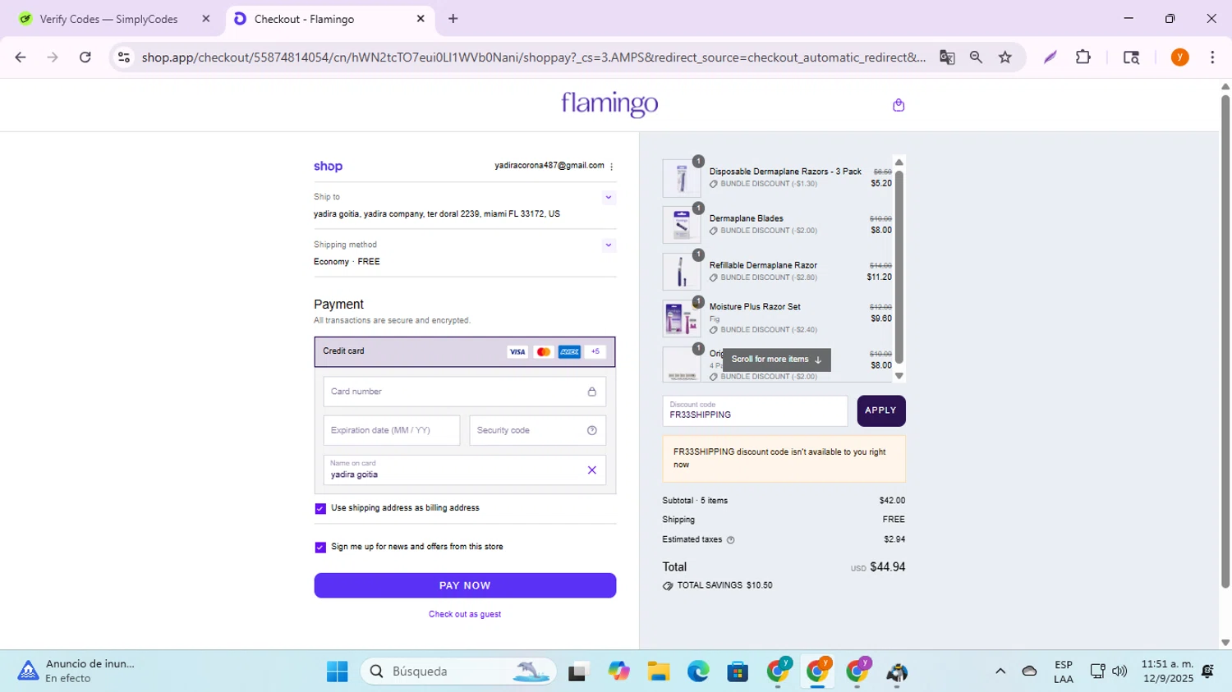Open File Explorer from the taskbar
The height and width of the screenshot is (692, 1232).
pyautogui.click(x=658, y=671)
